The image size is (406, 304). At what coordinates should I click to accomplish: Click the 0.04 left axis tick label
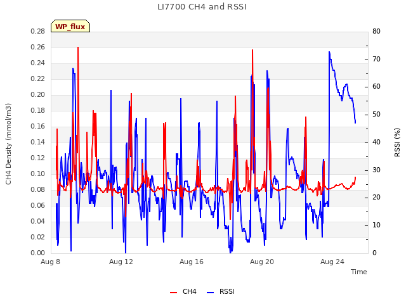[x=37, y=221]
